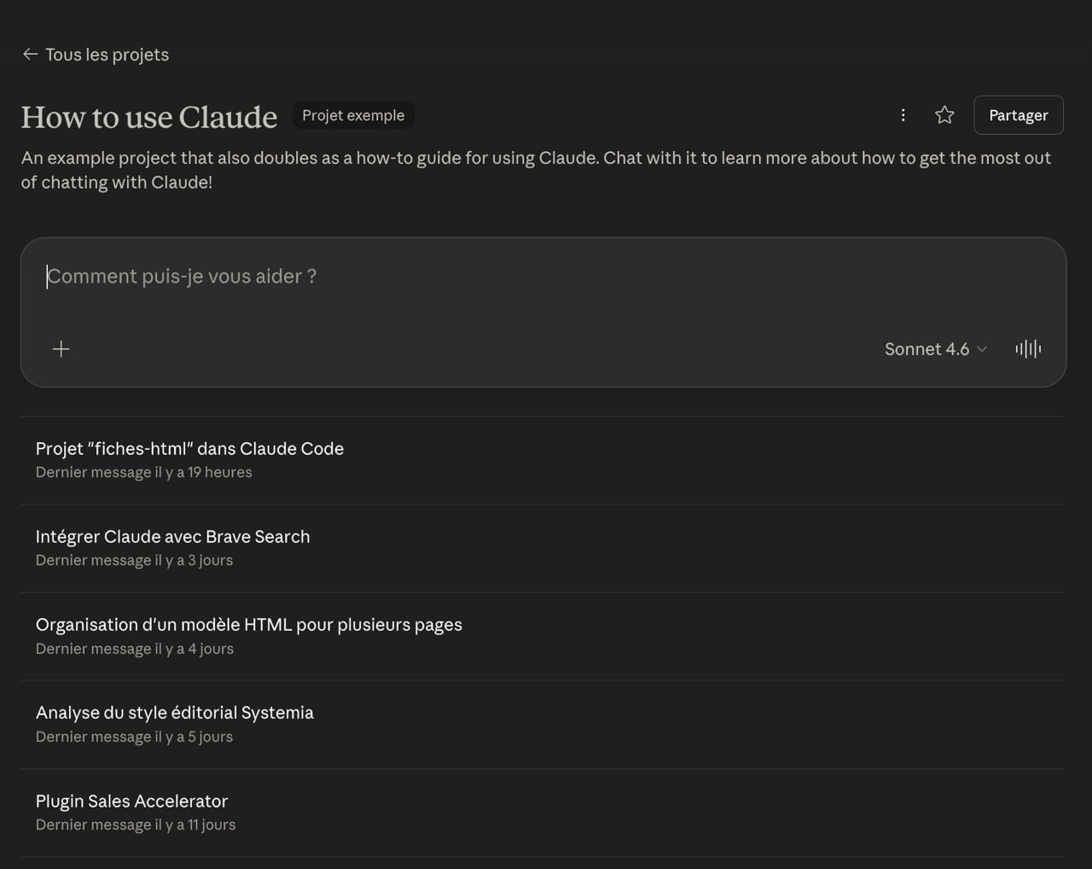Open the three-dot project options menu
This screenshot has width=1092, height=869.
[903, 115]
